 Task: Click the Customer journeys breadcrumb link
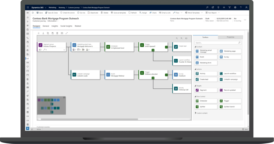coord(74,7)
